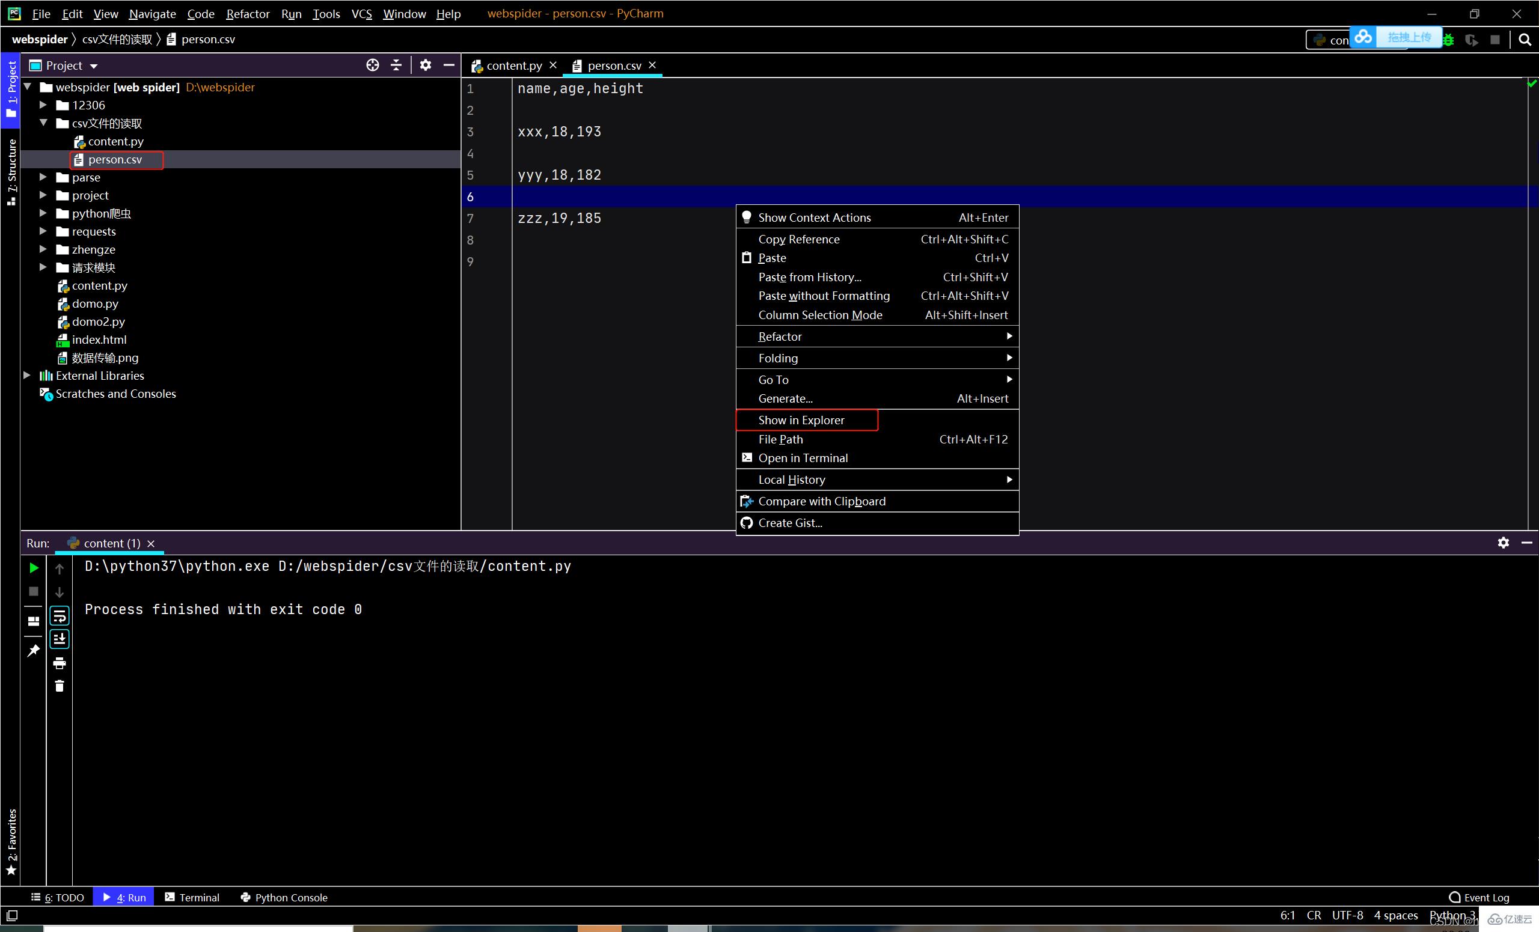Screen dimensions: 1539x932
Task: Click 'Create Gist' menu item
Action: click(789, 522)
